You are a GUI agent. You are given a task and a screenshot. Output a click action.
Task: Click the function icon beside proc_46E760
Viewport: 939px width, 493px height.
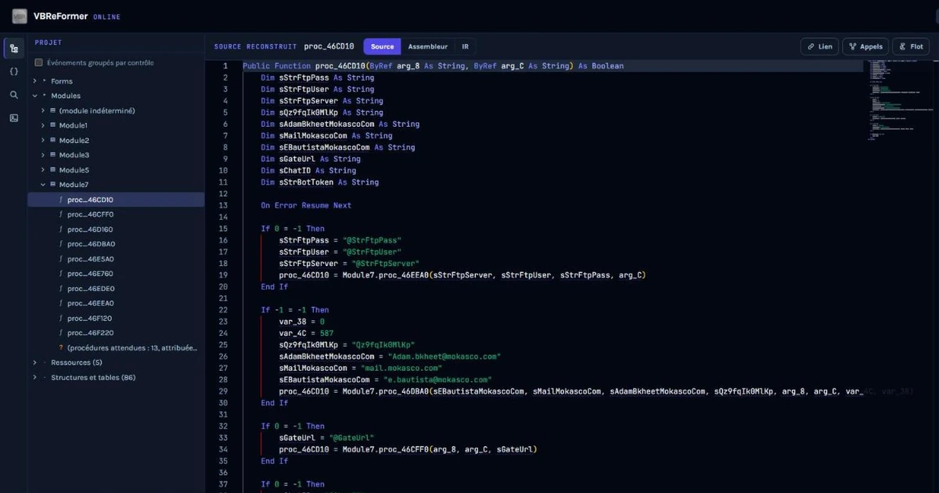pyautogui.click(x=60, y=274)
